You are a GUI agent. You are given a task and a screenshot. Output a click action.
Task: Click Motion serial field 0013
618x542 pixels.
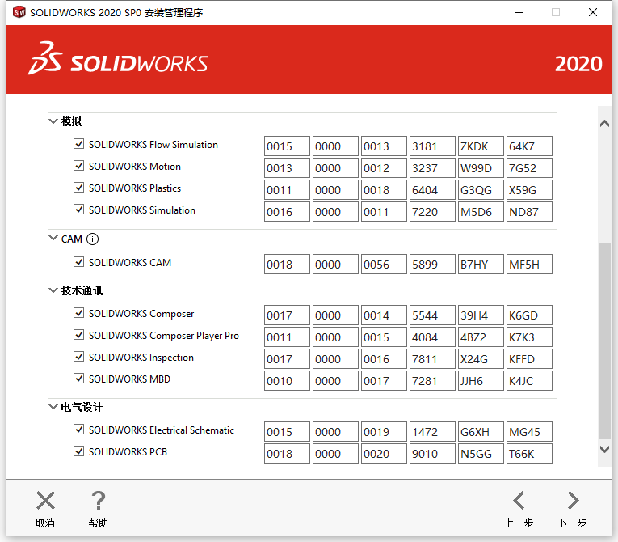tap(287, 167)
